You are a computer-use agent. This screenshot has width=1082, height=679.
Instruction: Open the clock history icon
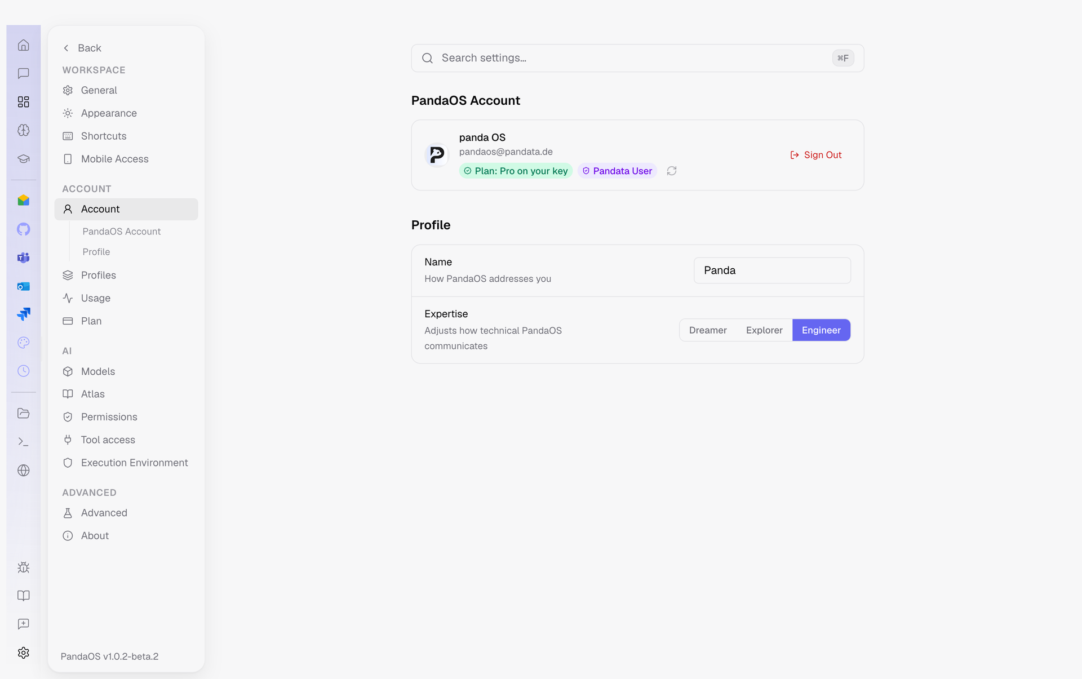click(23, 371)
